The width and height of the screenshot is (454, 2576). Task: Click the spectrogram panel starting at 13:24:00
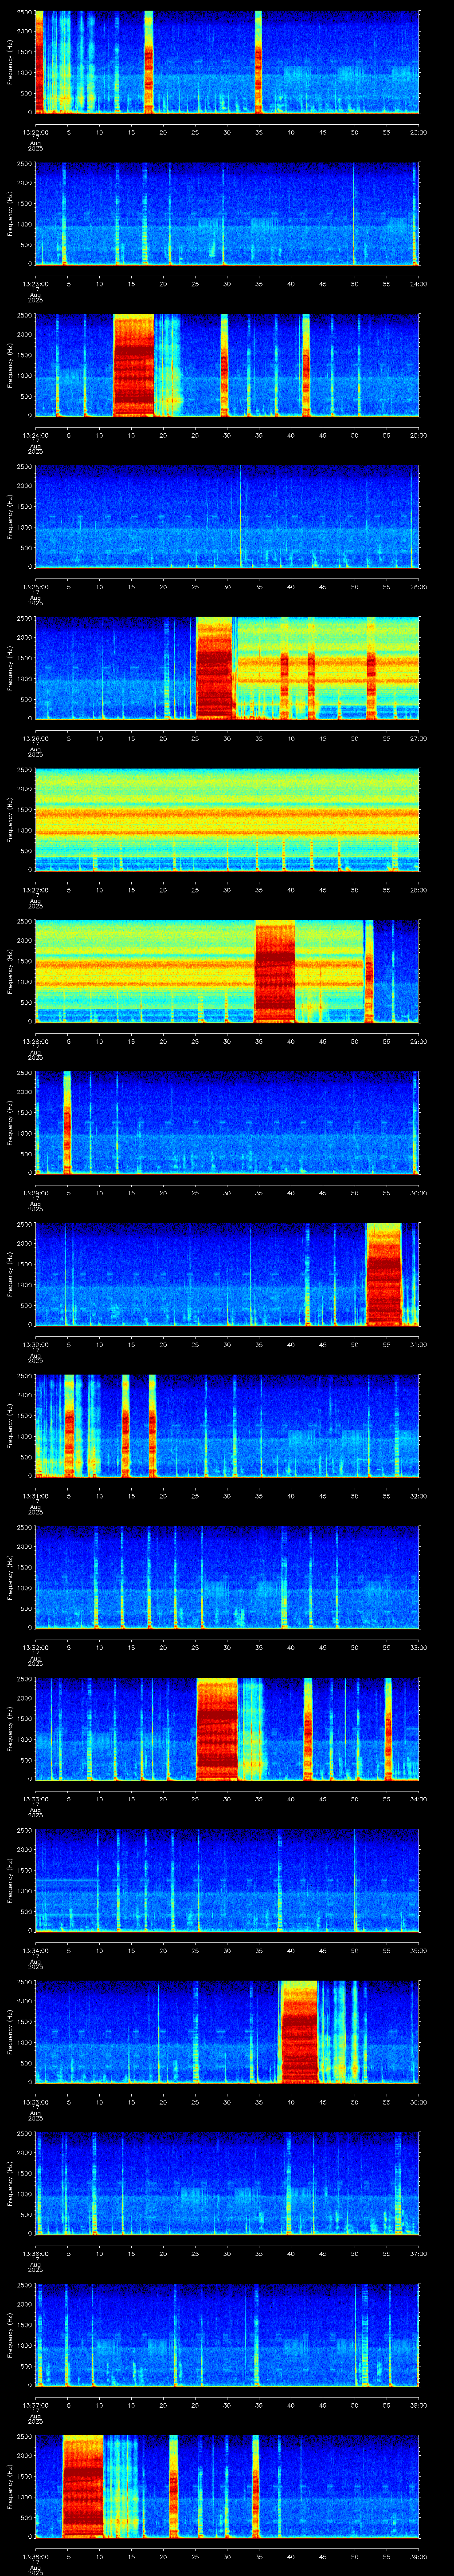point(227,366)
